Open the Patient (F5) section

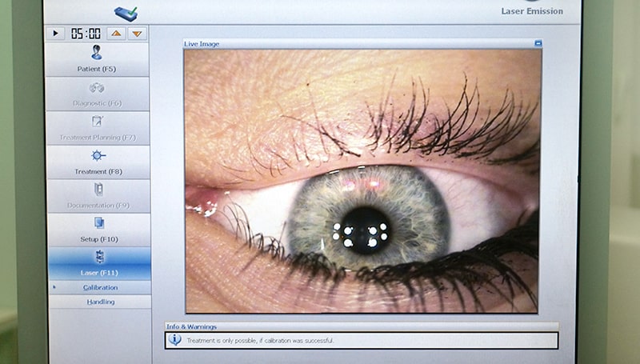click(x=98, y=60)
